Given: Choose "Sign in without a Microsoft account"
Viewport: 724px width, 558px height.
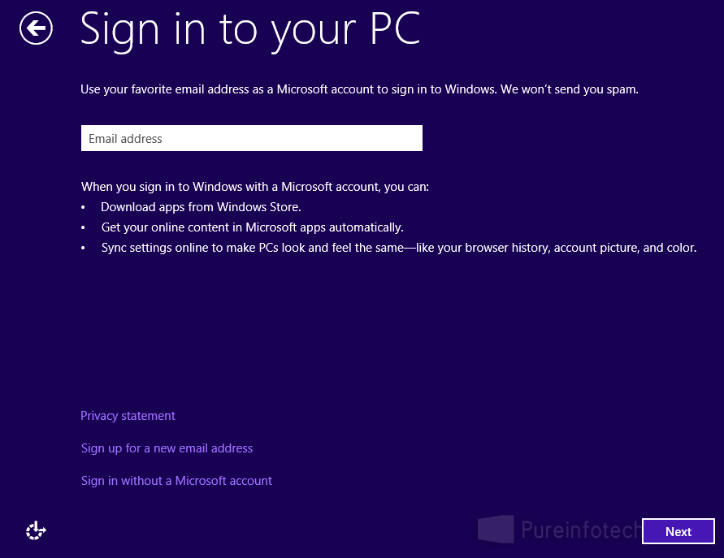Looking at the screenshot, I should [x=176, y=480].
